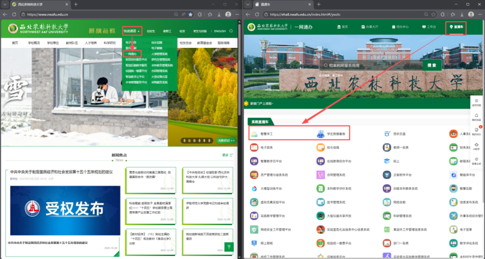Image resolution: width=485 pixels, height=259 pixels.
Task: Favorite the nwafu.edu.cn page with the star
Action: click(x=190, y=14)
